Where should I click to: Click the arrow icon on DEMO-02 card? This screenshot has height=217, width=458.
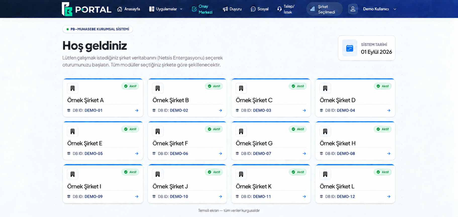pos(220,110)
